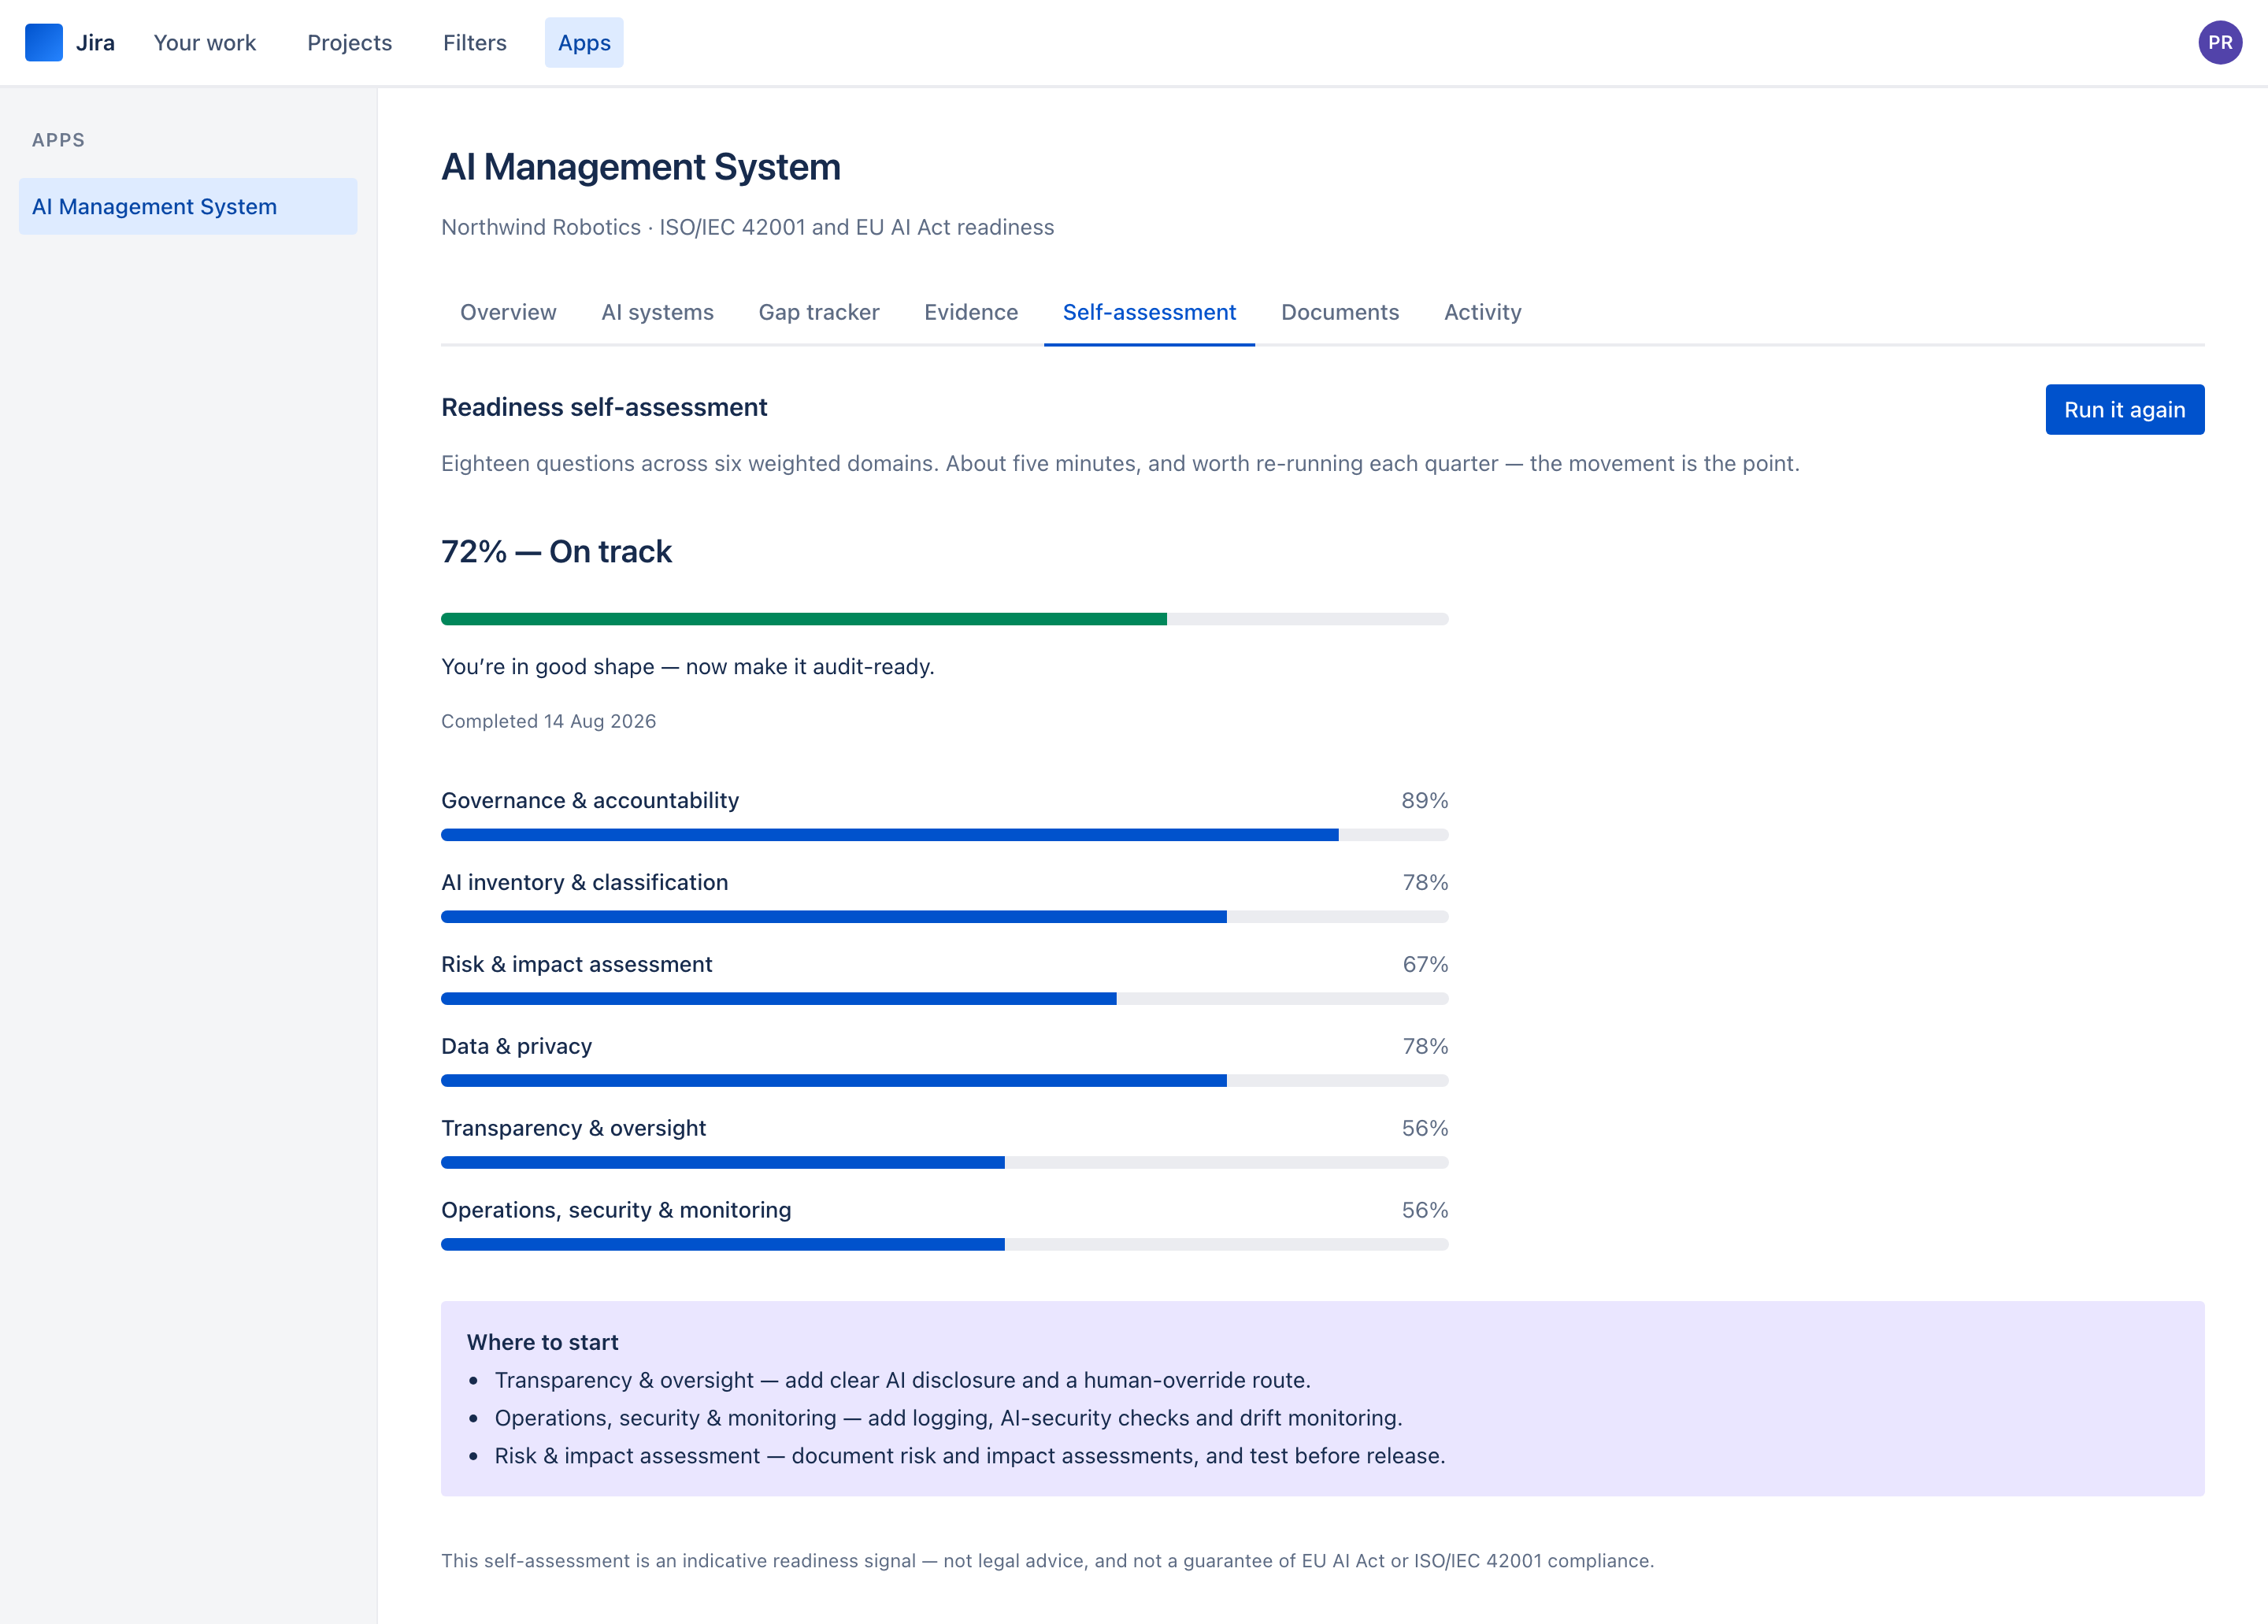The image size is (2268, 1624).
Task: Click the Operations, security & monitoring bar
Action: pos(945,1245)
